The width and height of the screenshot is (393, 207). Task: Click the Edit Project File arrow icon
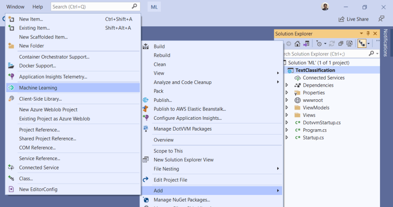tap(146, 180)
